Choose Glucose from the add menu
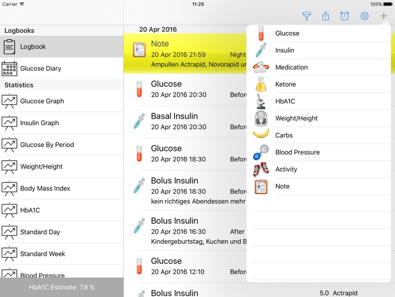This screenshot has height=297, width=395. pyautogui.click(x=319, y=33)
